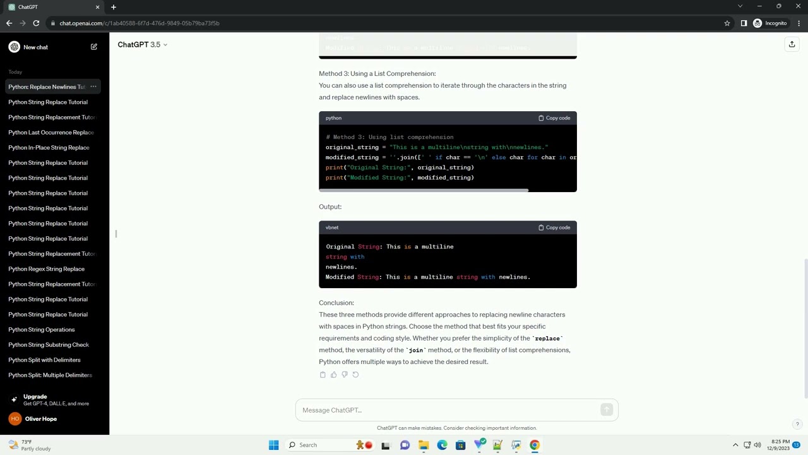Bookmark this page with star icon
Viewport: 808px width, 455px height.
(x=727, y=23)
